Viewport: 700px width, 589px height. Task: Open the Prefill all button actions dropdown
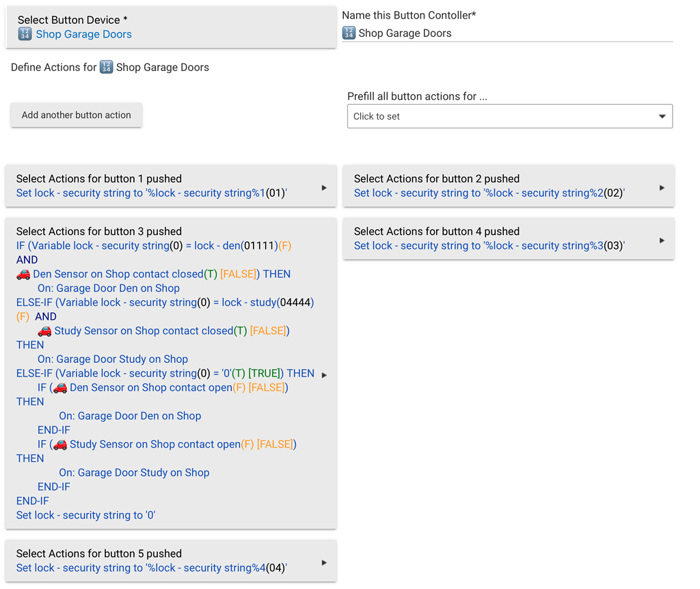tap(509, 116)
